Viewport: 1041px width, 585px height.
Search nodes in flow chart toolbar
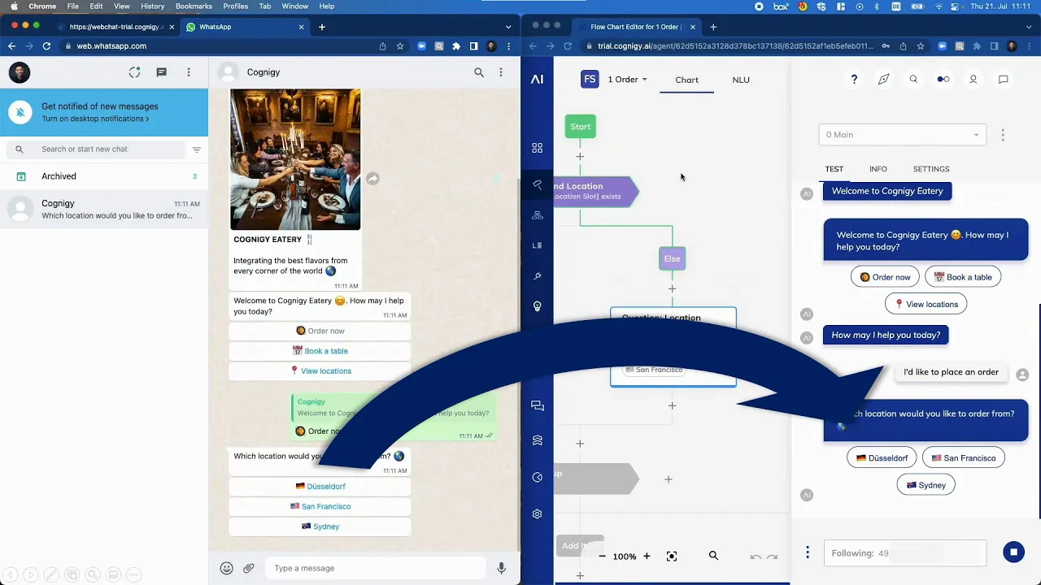[713, 556]
